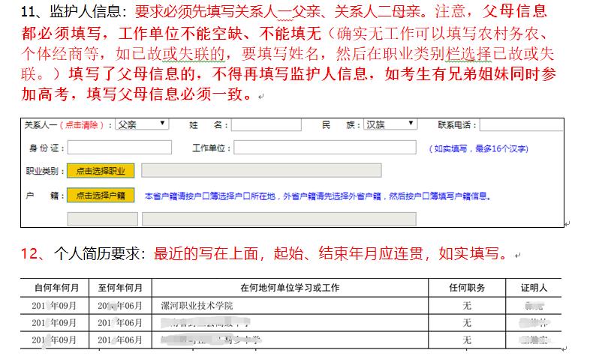The image size is (593, 359).
Task: Click the 至何年何月 column header
Action: pos(120,289)
